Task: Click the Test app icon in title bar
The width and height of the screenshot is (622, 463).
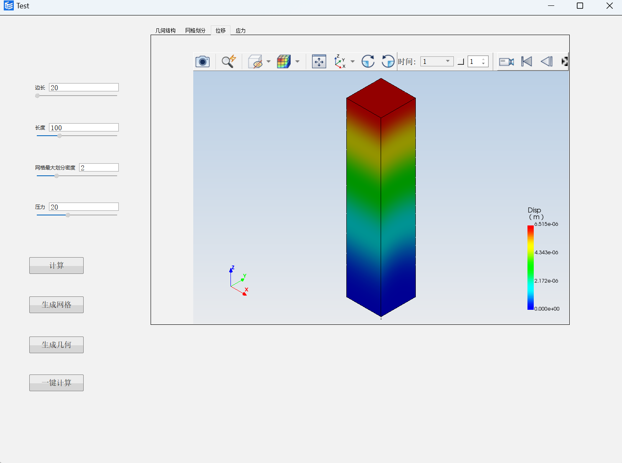Action: [8, 6]
